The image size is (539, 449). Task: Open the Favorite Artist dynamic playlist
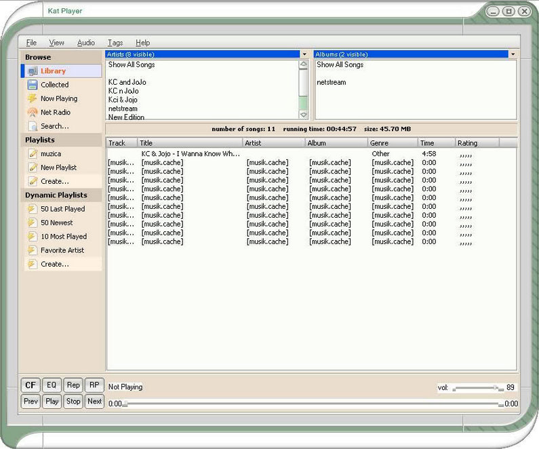[62, 250]
